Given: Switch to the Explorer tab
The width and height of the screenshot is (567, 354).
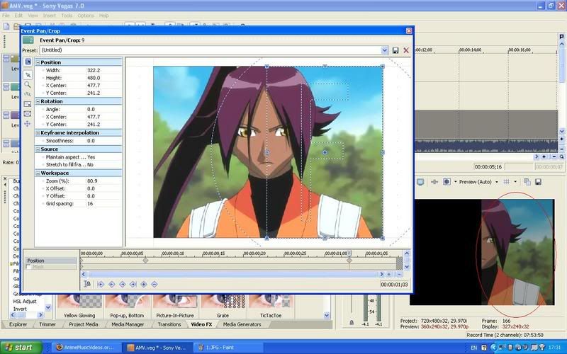Looking at the screenshot, I should click(18, 324).
